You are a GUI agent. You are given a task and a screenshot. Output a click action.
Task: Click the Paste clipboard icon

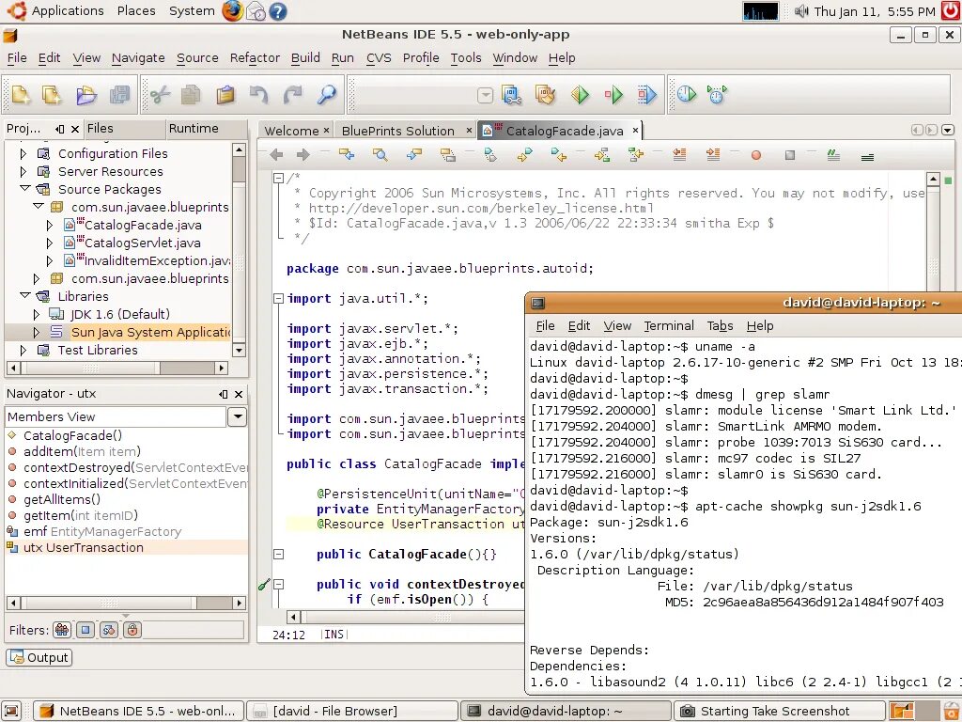click(225, 95)
